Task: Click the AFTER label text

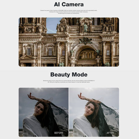Action: pos(110,133)
